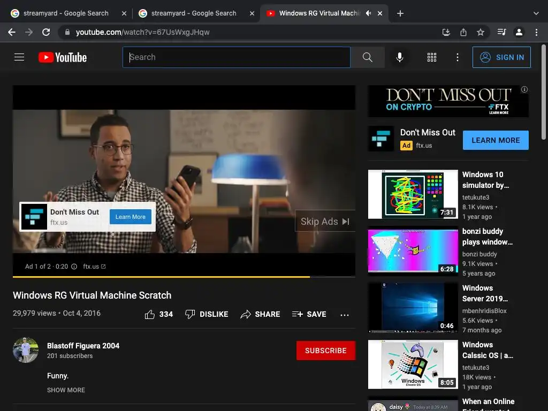Open the Windows 10 simulator video thumbnail
Viewport: 548px width, 411px height.
click(x=413, y=194)
